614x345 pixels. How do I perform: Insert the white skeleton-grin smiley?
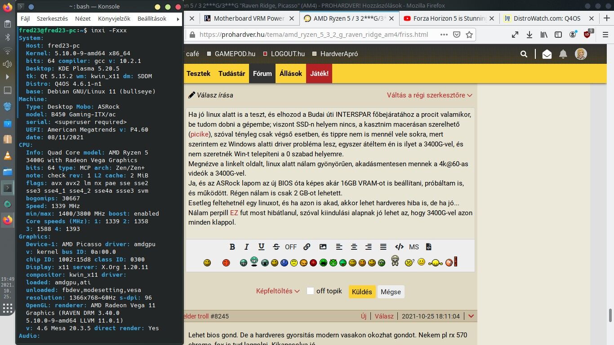395,261
